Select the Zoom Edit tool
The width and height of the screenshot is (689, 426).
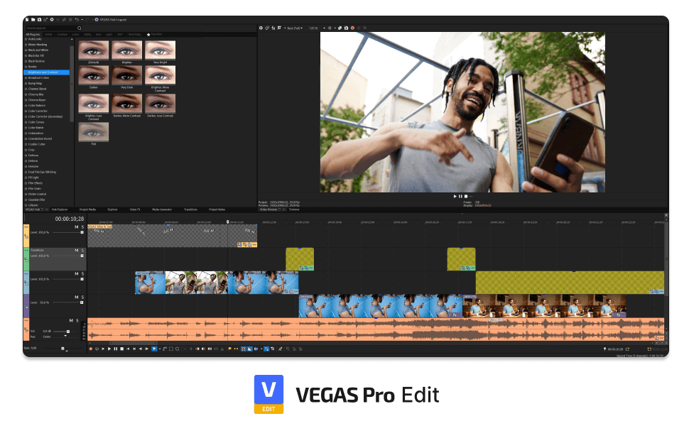pos(178,349)
